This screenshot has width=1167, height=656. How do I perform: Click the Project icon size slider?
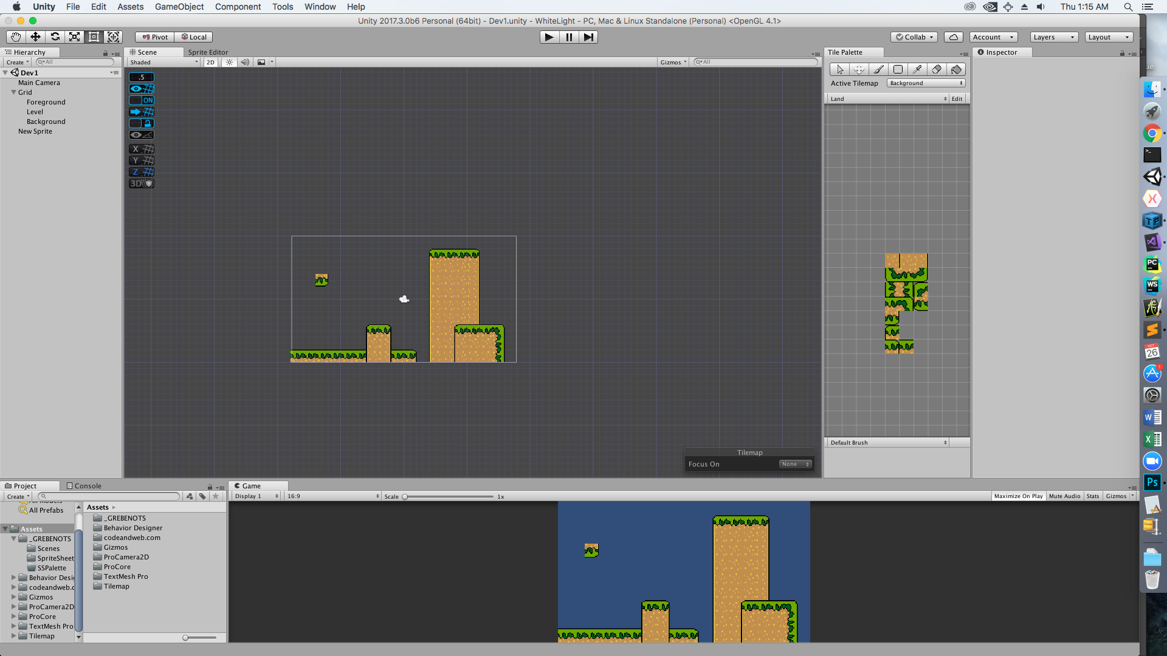200,638
